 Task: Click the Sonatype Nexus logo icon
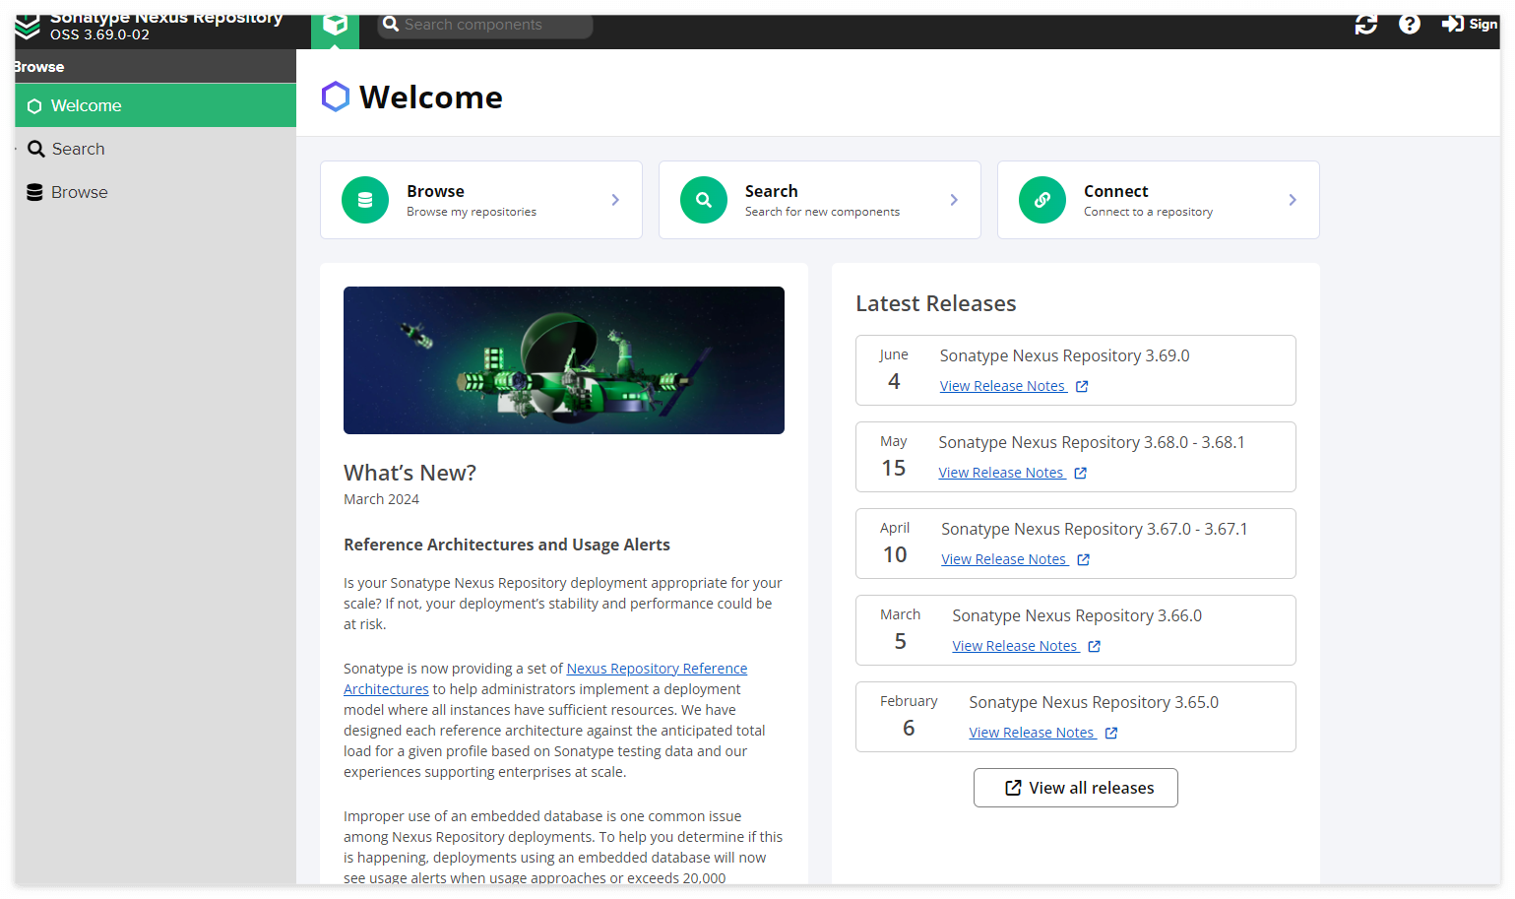tap(28, 27)
